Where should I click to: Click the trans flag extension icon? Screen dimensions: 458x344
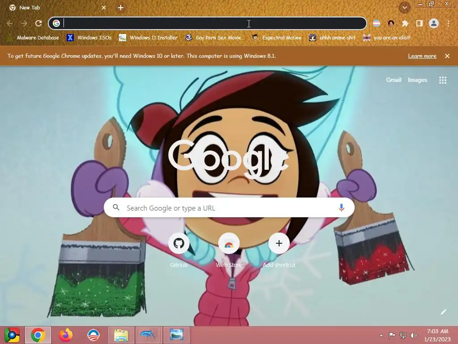[x=377, y=23]
